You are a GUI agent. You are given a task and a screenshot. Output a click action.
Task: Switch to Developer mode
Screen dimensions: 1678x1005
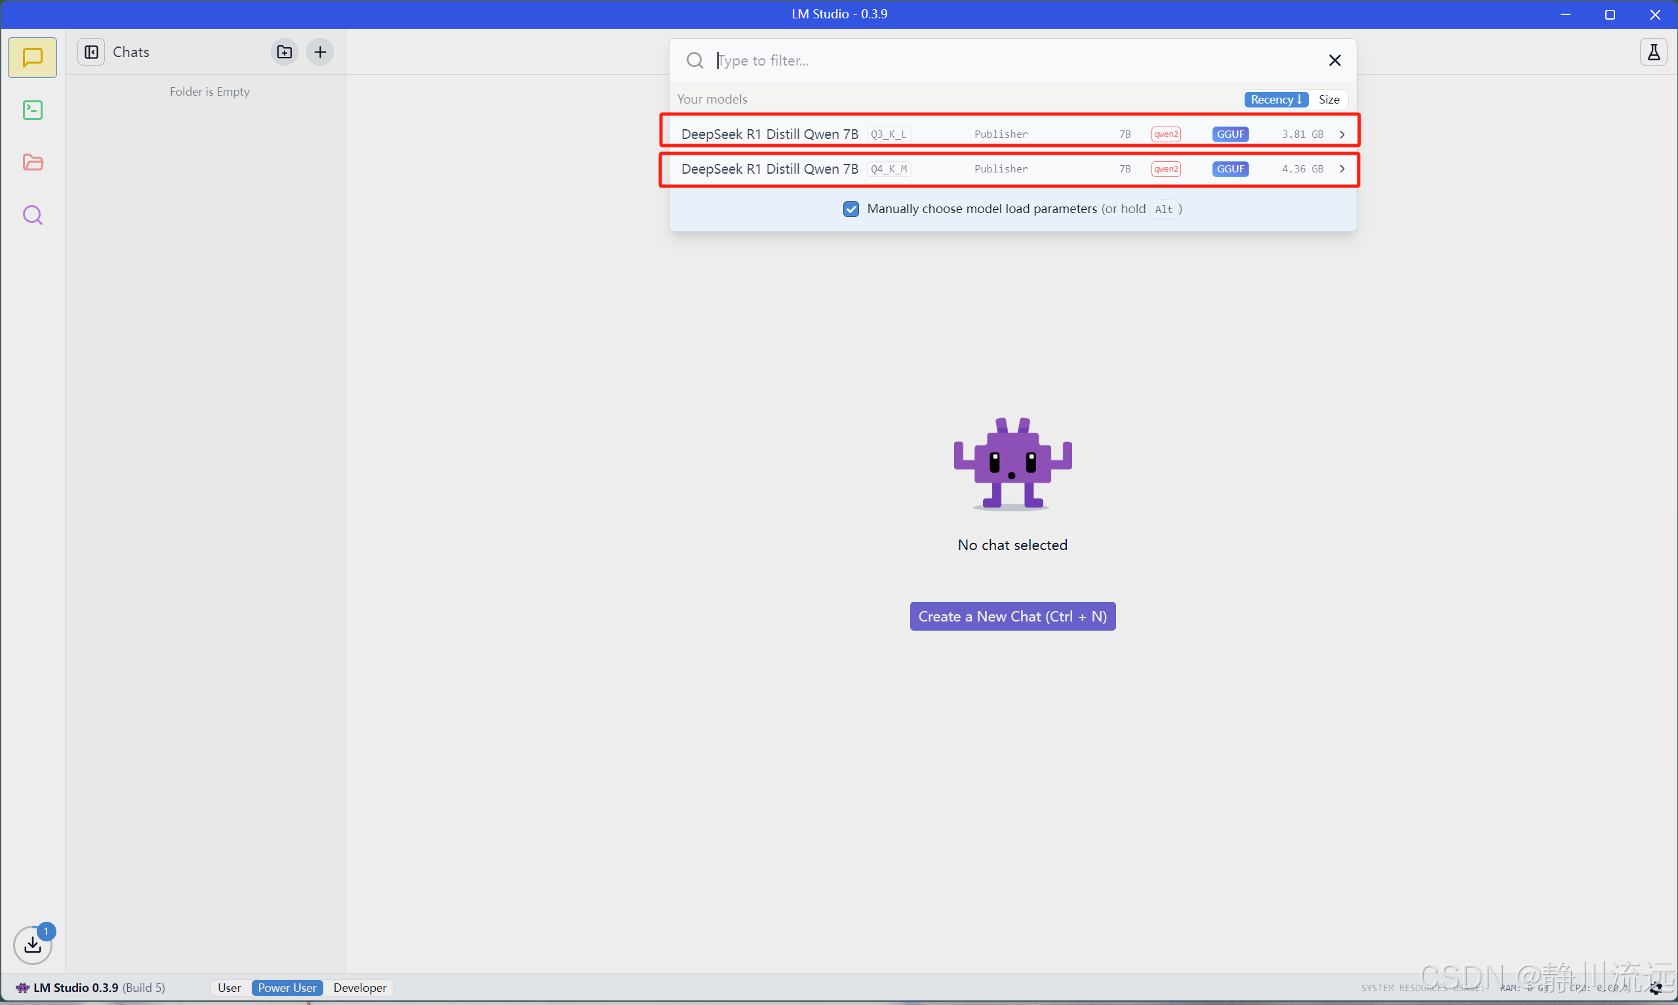click(359, 987)
